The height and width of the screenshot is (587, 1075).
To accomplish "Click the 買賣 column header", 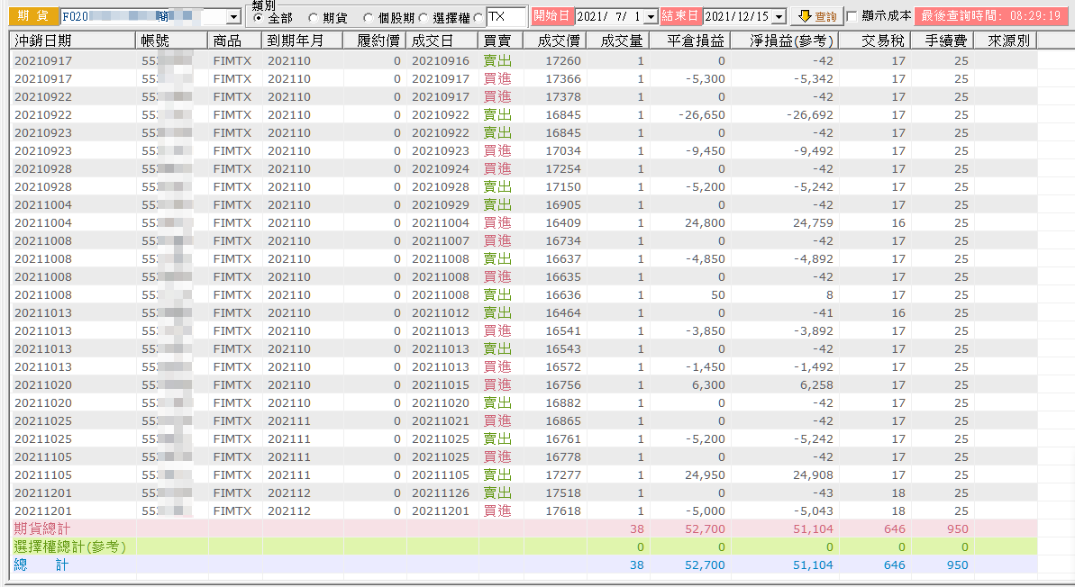I will pyautogui.click(x=500, y=41).
